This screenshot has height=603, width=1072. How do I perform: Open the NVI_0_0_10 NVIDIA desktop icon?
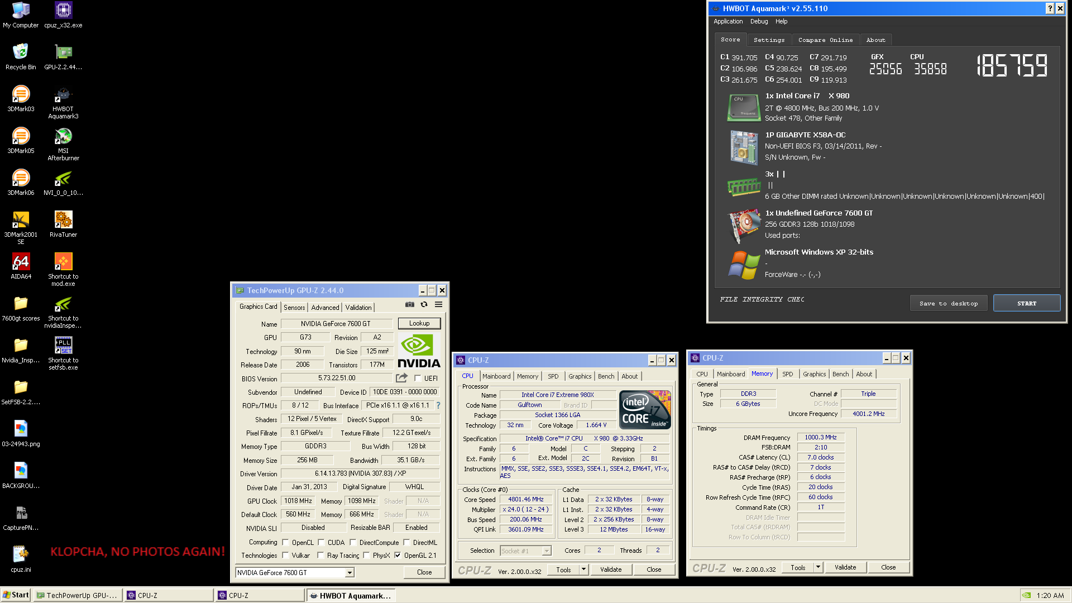coord(63,182)
